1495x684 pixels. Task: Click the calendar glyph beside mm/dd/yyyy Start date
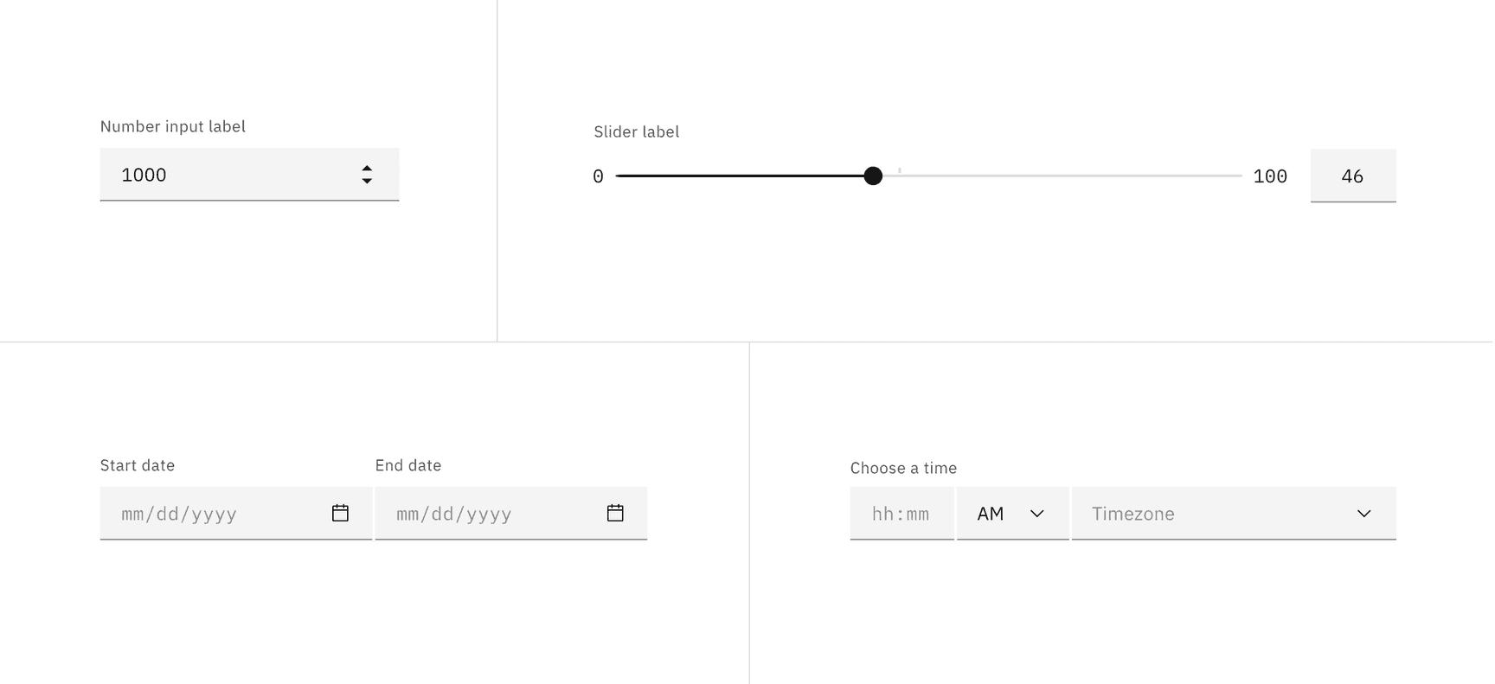(341, 513)
